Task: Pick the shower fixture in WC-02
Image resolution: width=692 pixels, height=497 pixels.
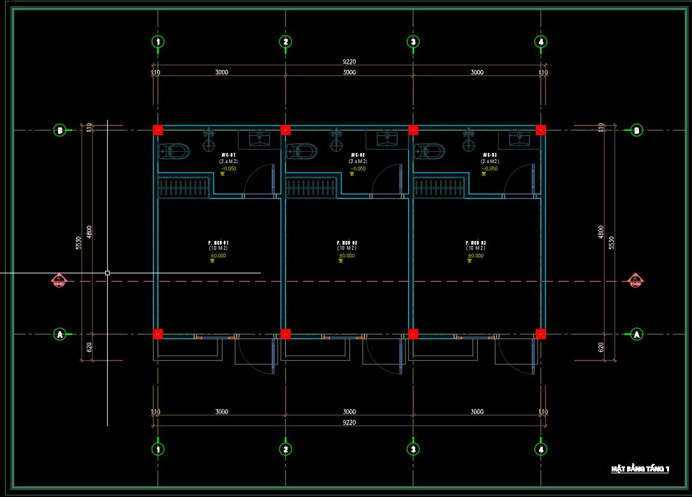Action: 336,140
